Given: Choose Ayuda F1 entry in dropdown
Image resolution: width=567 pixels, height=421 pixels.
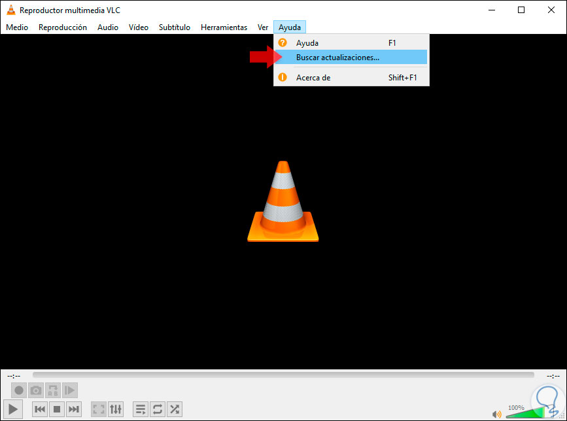Looking at the screenshot, I should pos(351,43).
